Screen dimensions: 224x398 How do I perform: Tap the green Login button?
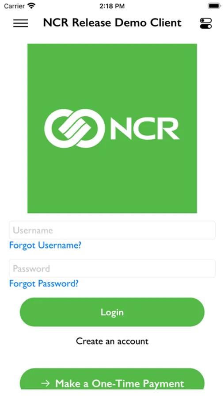tap(112, 312)
